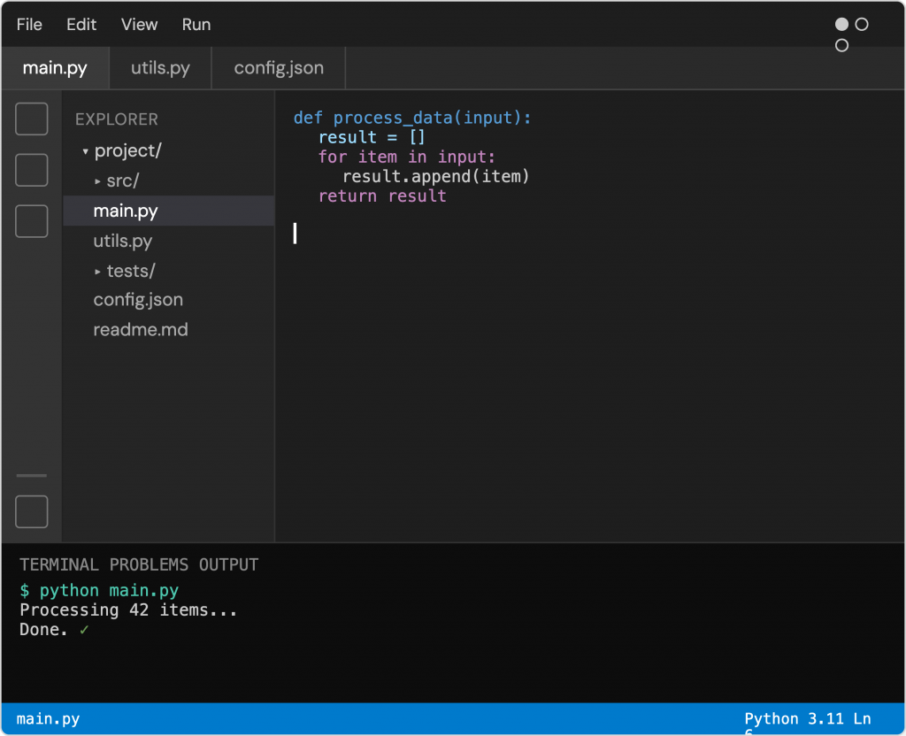Switch to the utils.py editor tab
906x736 pixels.
[160, 68]
